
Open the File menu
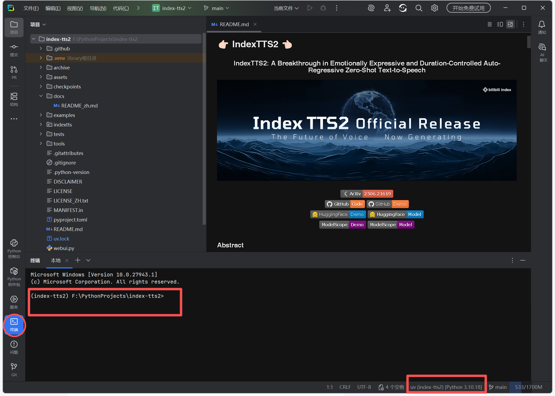click(x=31, y=8)
